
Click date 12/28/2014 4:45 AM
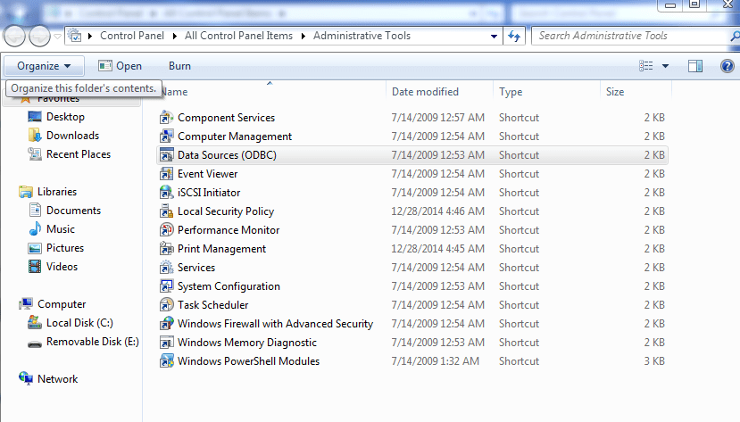click(x=438, y=249)
